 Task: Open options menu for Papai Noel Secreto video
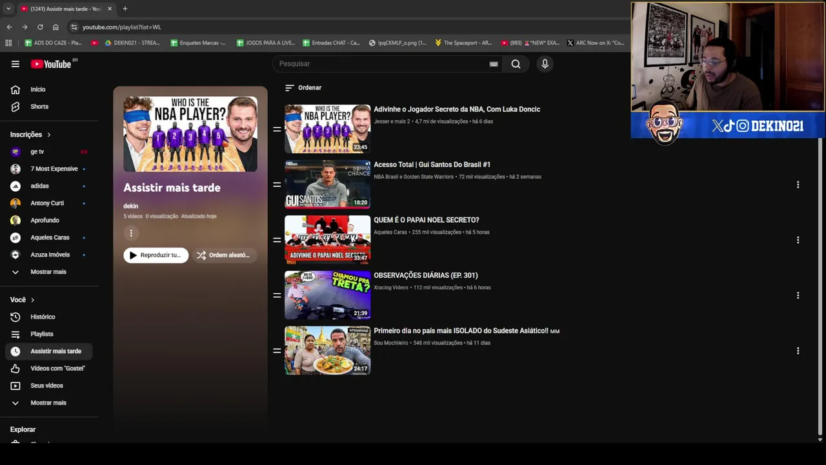point(798,240)
